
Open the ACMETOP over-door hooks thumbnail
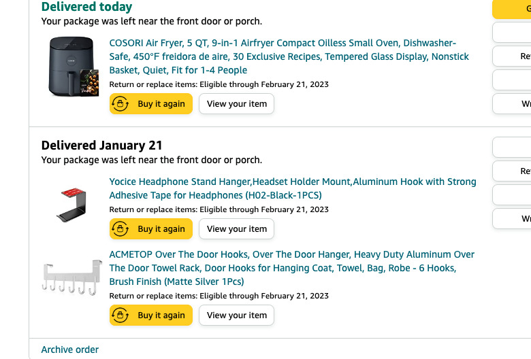tap(71, 277)
